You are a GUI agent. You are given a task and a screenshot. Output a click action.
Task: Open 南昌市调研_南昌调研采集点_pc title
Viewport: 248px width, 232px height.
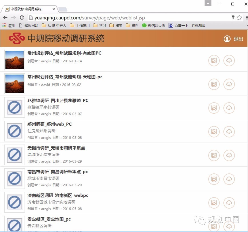point(58,172)
